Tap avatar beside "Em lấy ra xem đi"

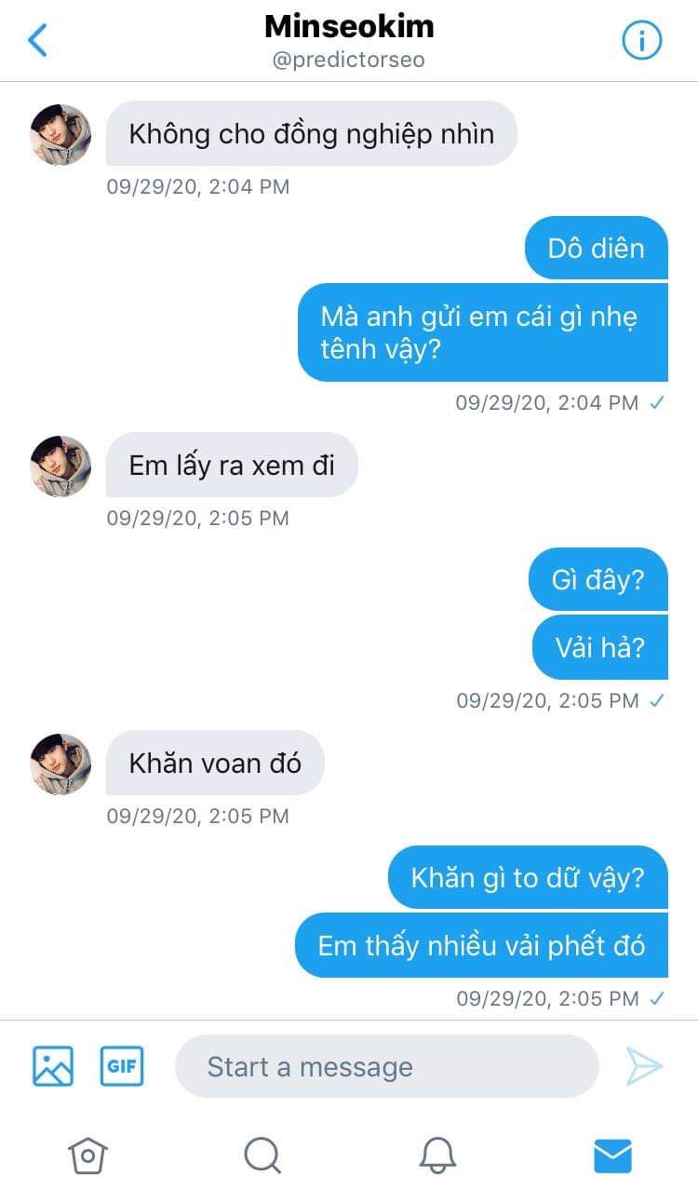[60, 466]
